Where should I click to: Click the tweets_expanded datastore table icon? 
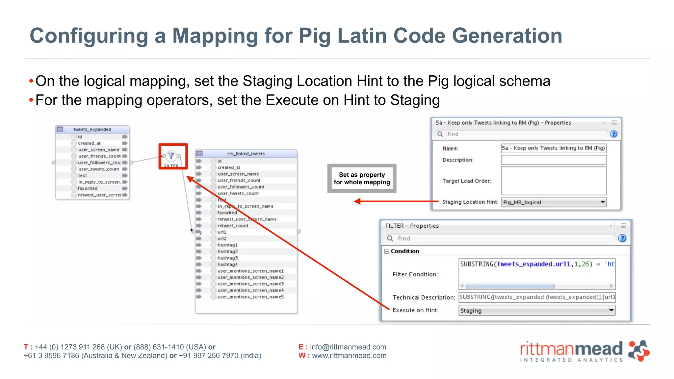60,129
